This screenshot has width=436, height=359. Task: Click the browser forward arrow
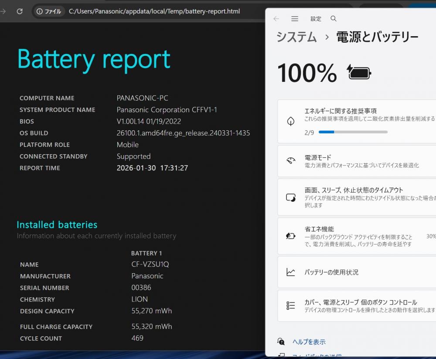click(x=3, y=11)
